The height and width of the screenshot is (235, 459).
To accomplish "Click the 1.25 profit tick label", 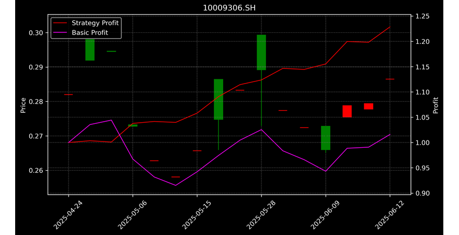I will coord(422,16).
